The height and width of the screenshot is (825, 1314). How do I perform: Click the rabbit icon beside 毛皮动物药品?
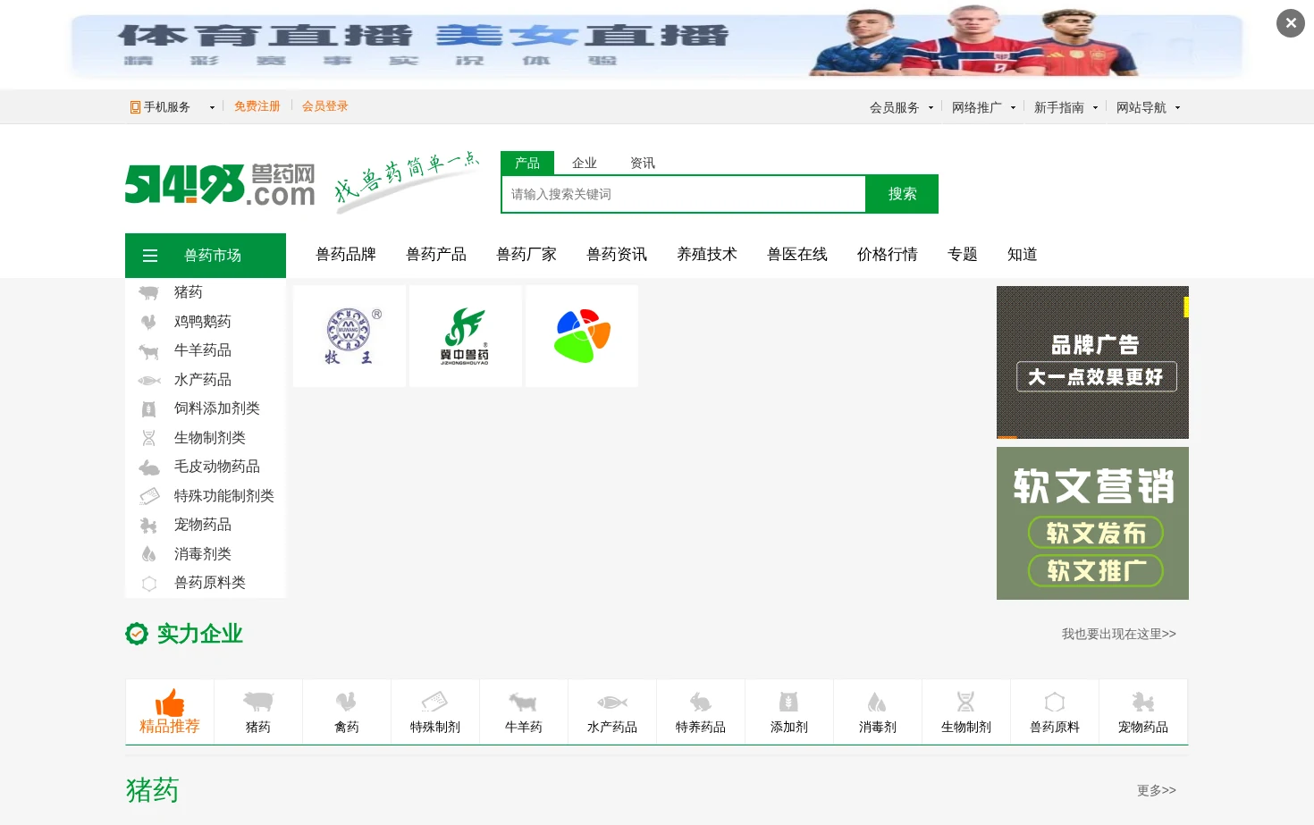coord(148,467)
